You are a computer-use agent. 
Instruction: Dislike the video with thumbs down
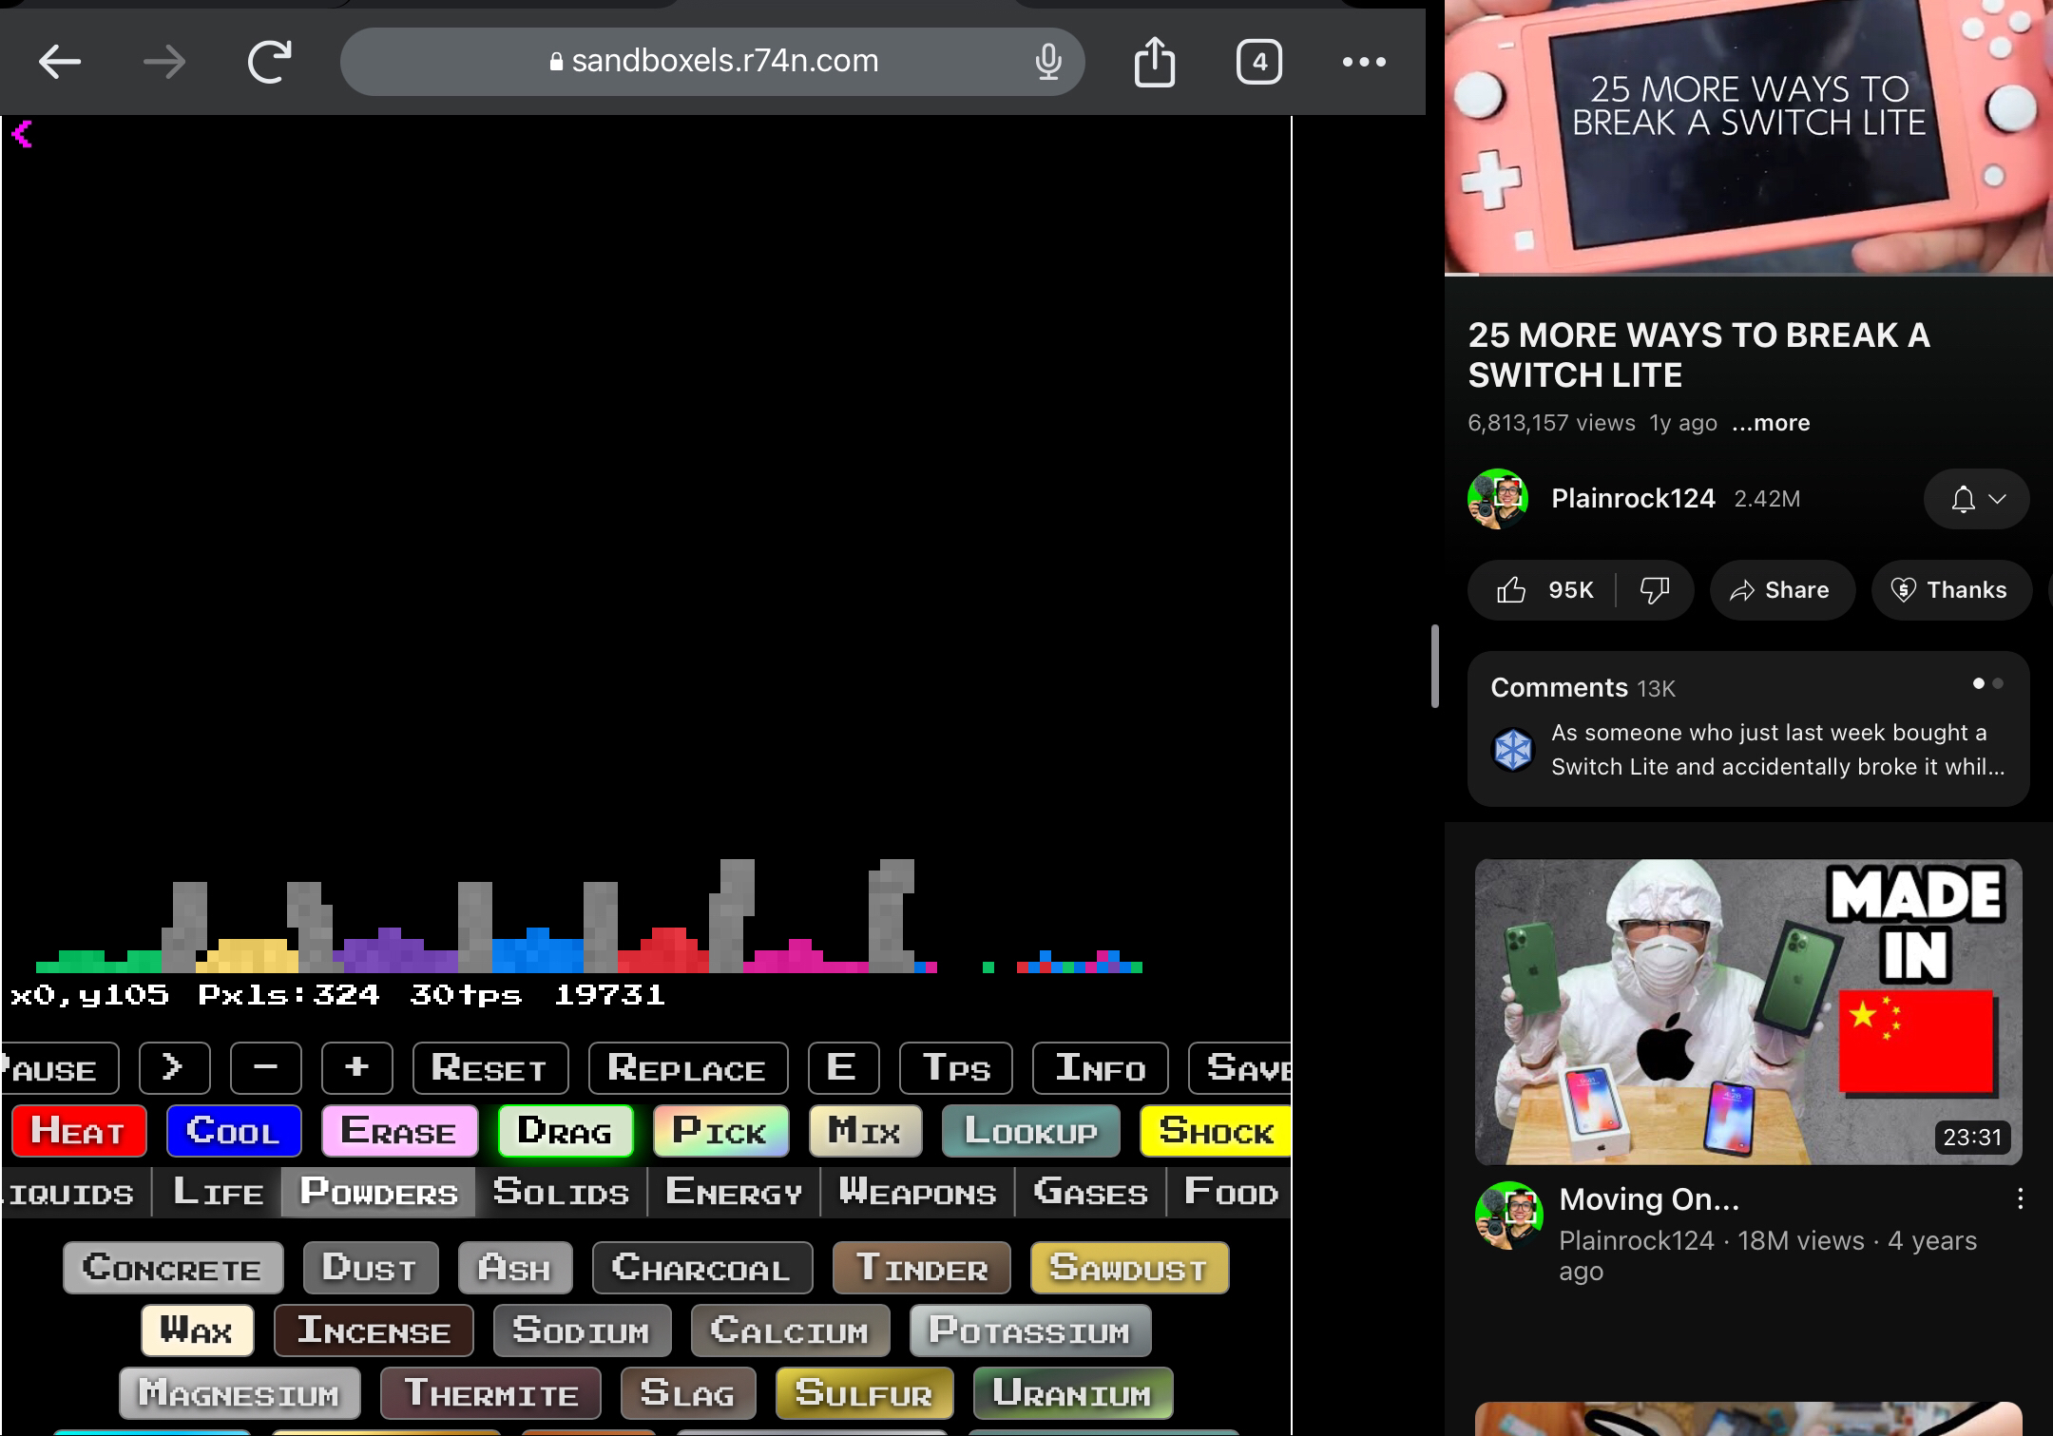pyautogui.click(x=1655, y=590)
